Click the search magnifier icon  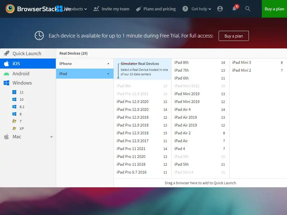click(248, 9)
